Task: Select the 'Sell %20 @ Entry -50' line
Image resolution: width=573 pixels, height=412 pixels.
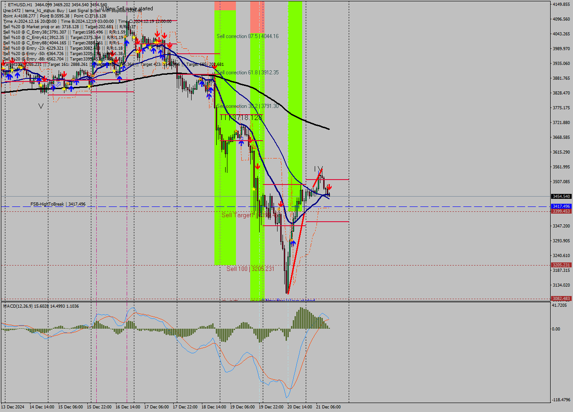Action: click(63, 53)
